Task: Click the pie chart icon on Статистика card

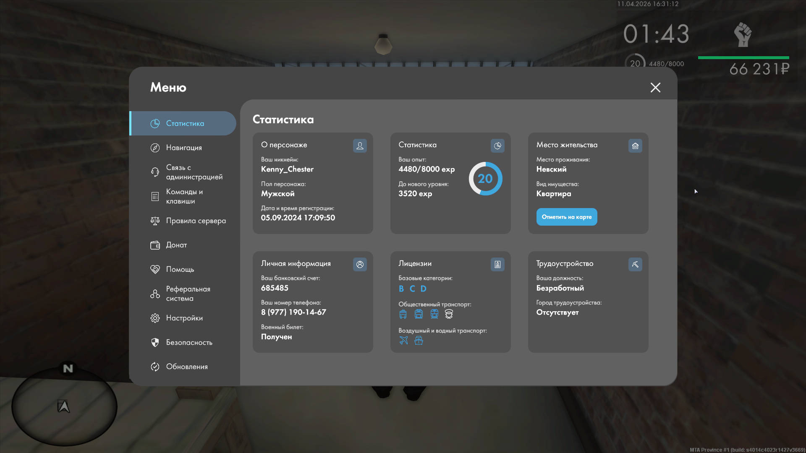Action: 497,146
